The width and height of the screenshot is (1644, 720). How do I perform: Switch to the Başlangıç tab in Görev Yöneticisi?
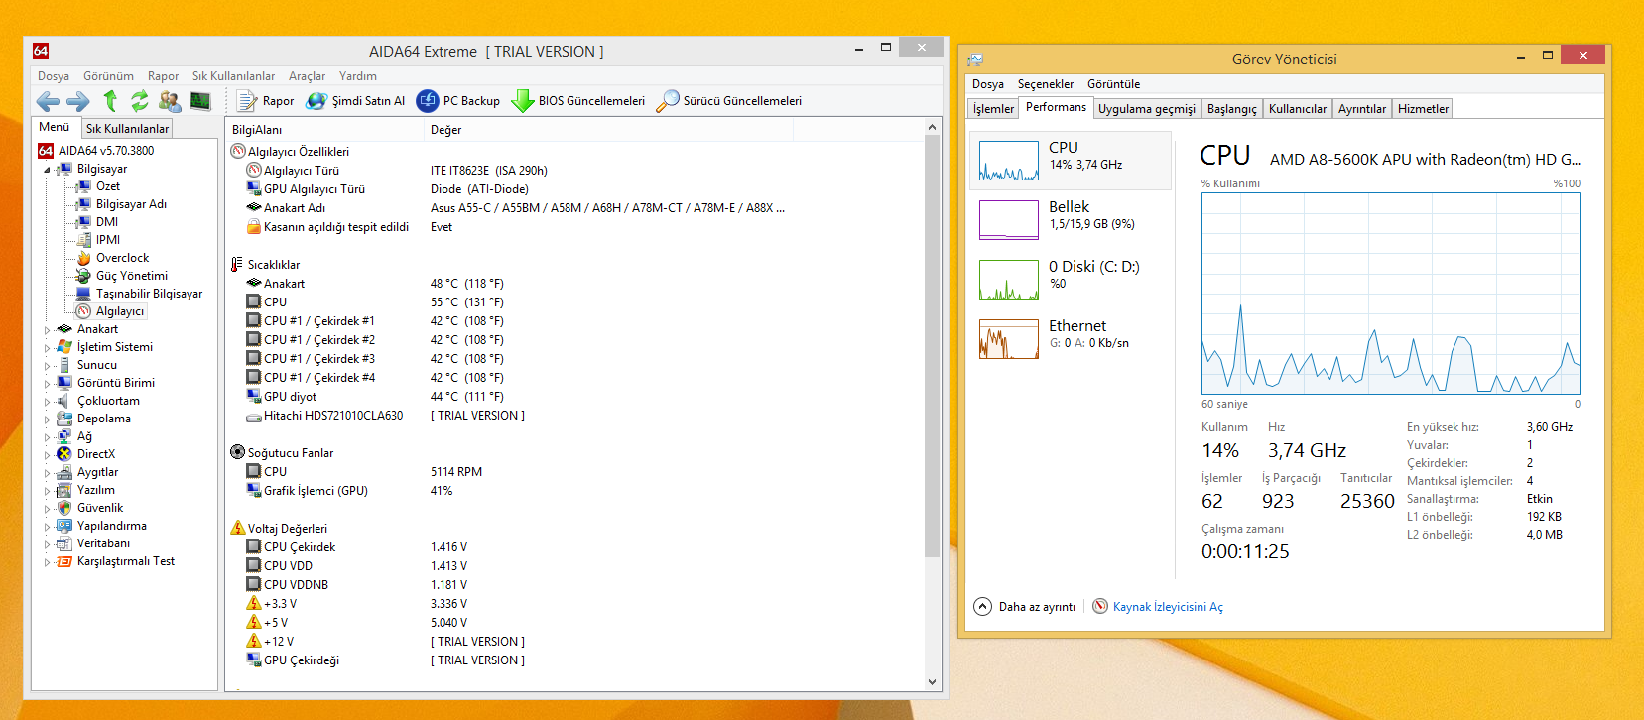click(1231, 109)
